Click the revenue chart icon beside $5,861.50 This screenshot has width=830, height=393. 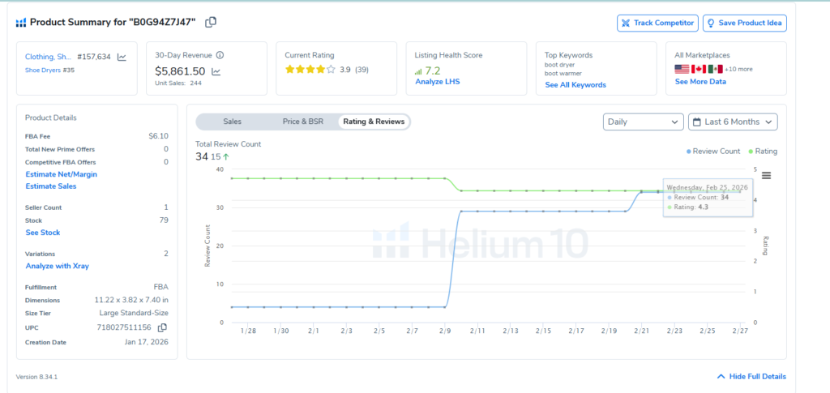point(216,71)
